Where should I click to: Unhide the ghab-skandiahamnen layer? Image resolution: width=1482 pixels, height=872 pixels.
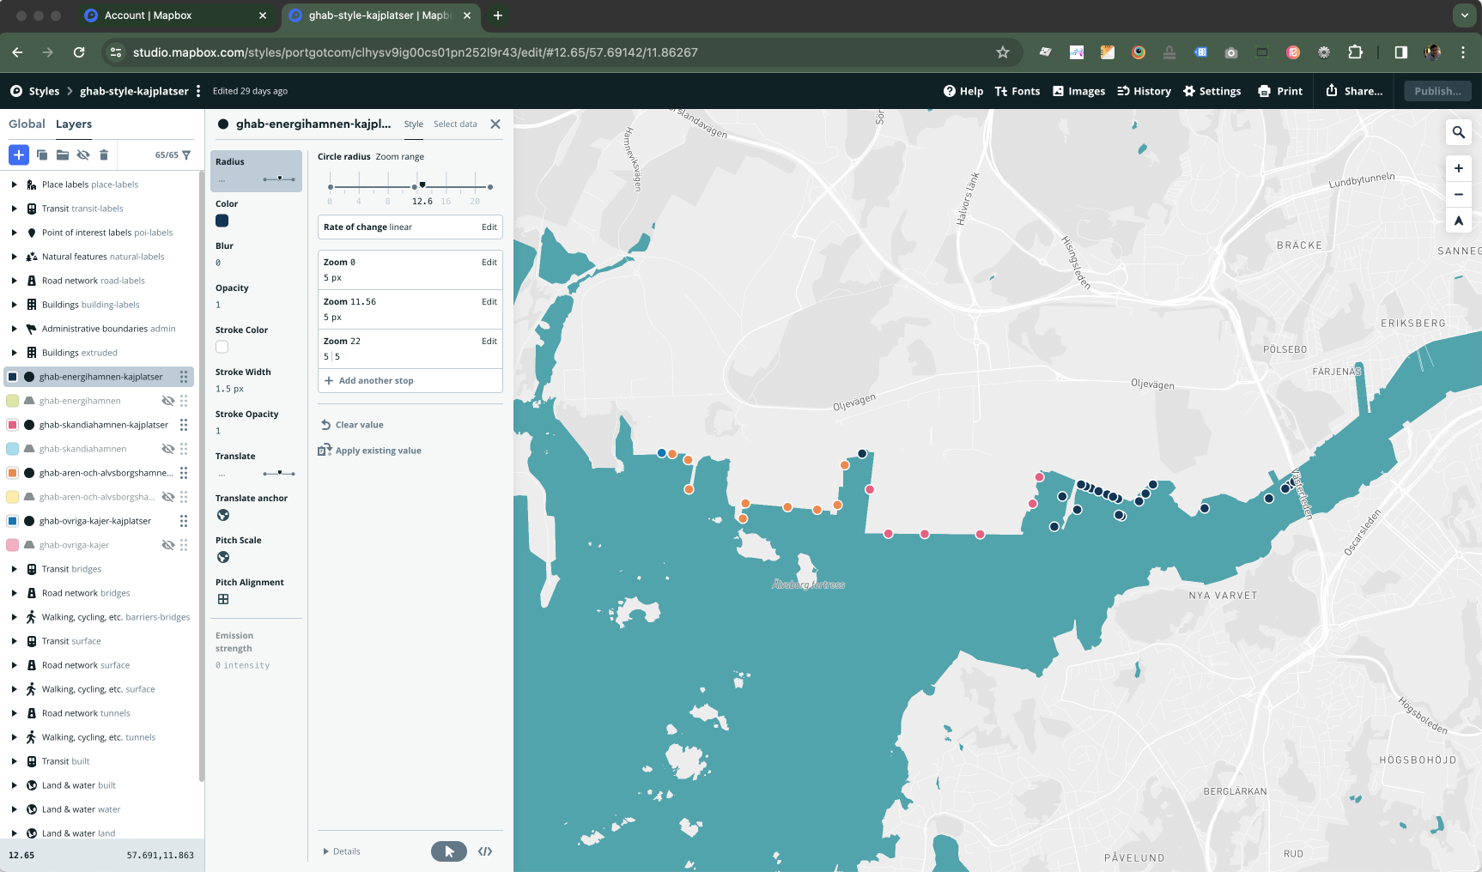(x=168, y=449)
